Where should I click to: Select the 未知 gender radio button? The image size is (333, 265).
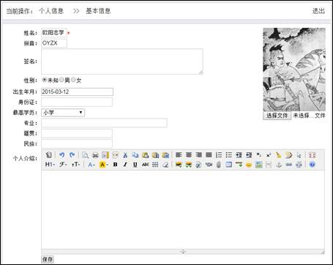(x=45, y=80)
